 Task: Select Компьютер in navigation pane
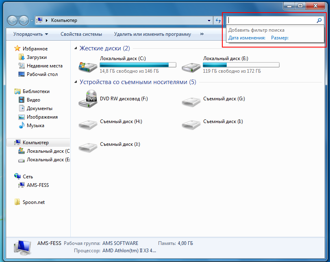coord(38,142)
